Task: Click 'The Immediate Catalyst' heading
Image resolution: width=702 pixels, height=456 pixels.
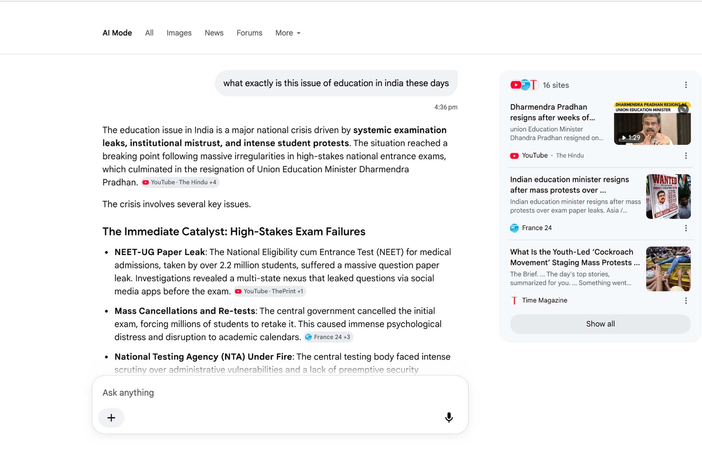Action: 234,232
